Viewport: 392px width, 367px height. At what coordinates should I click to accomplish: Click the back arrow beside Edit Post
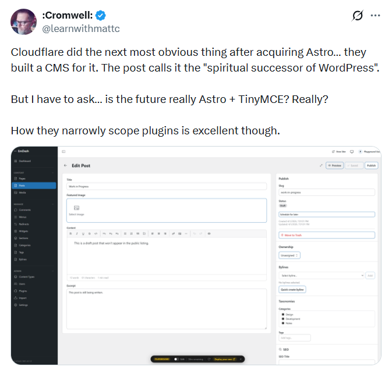coord(66,166)
